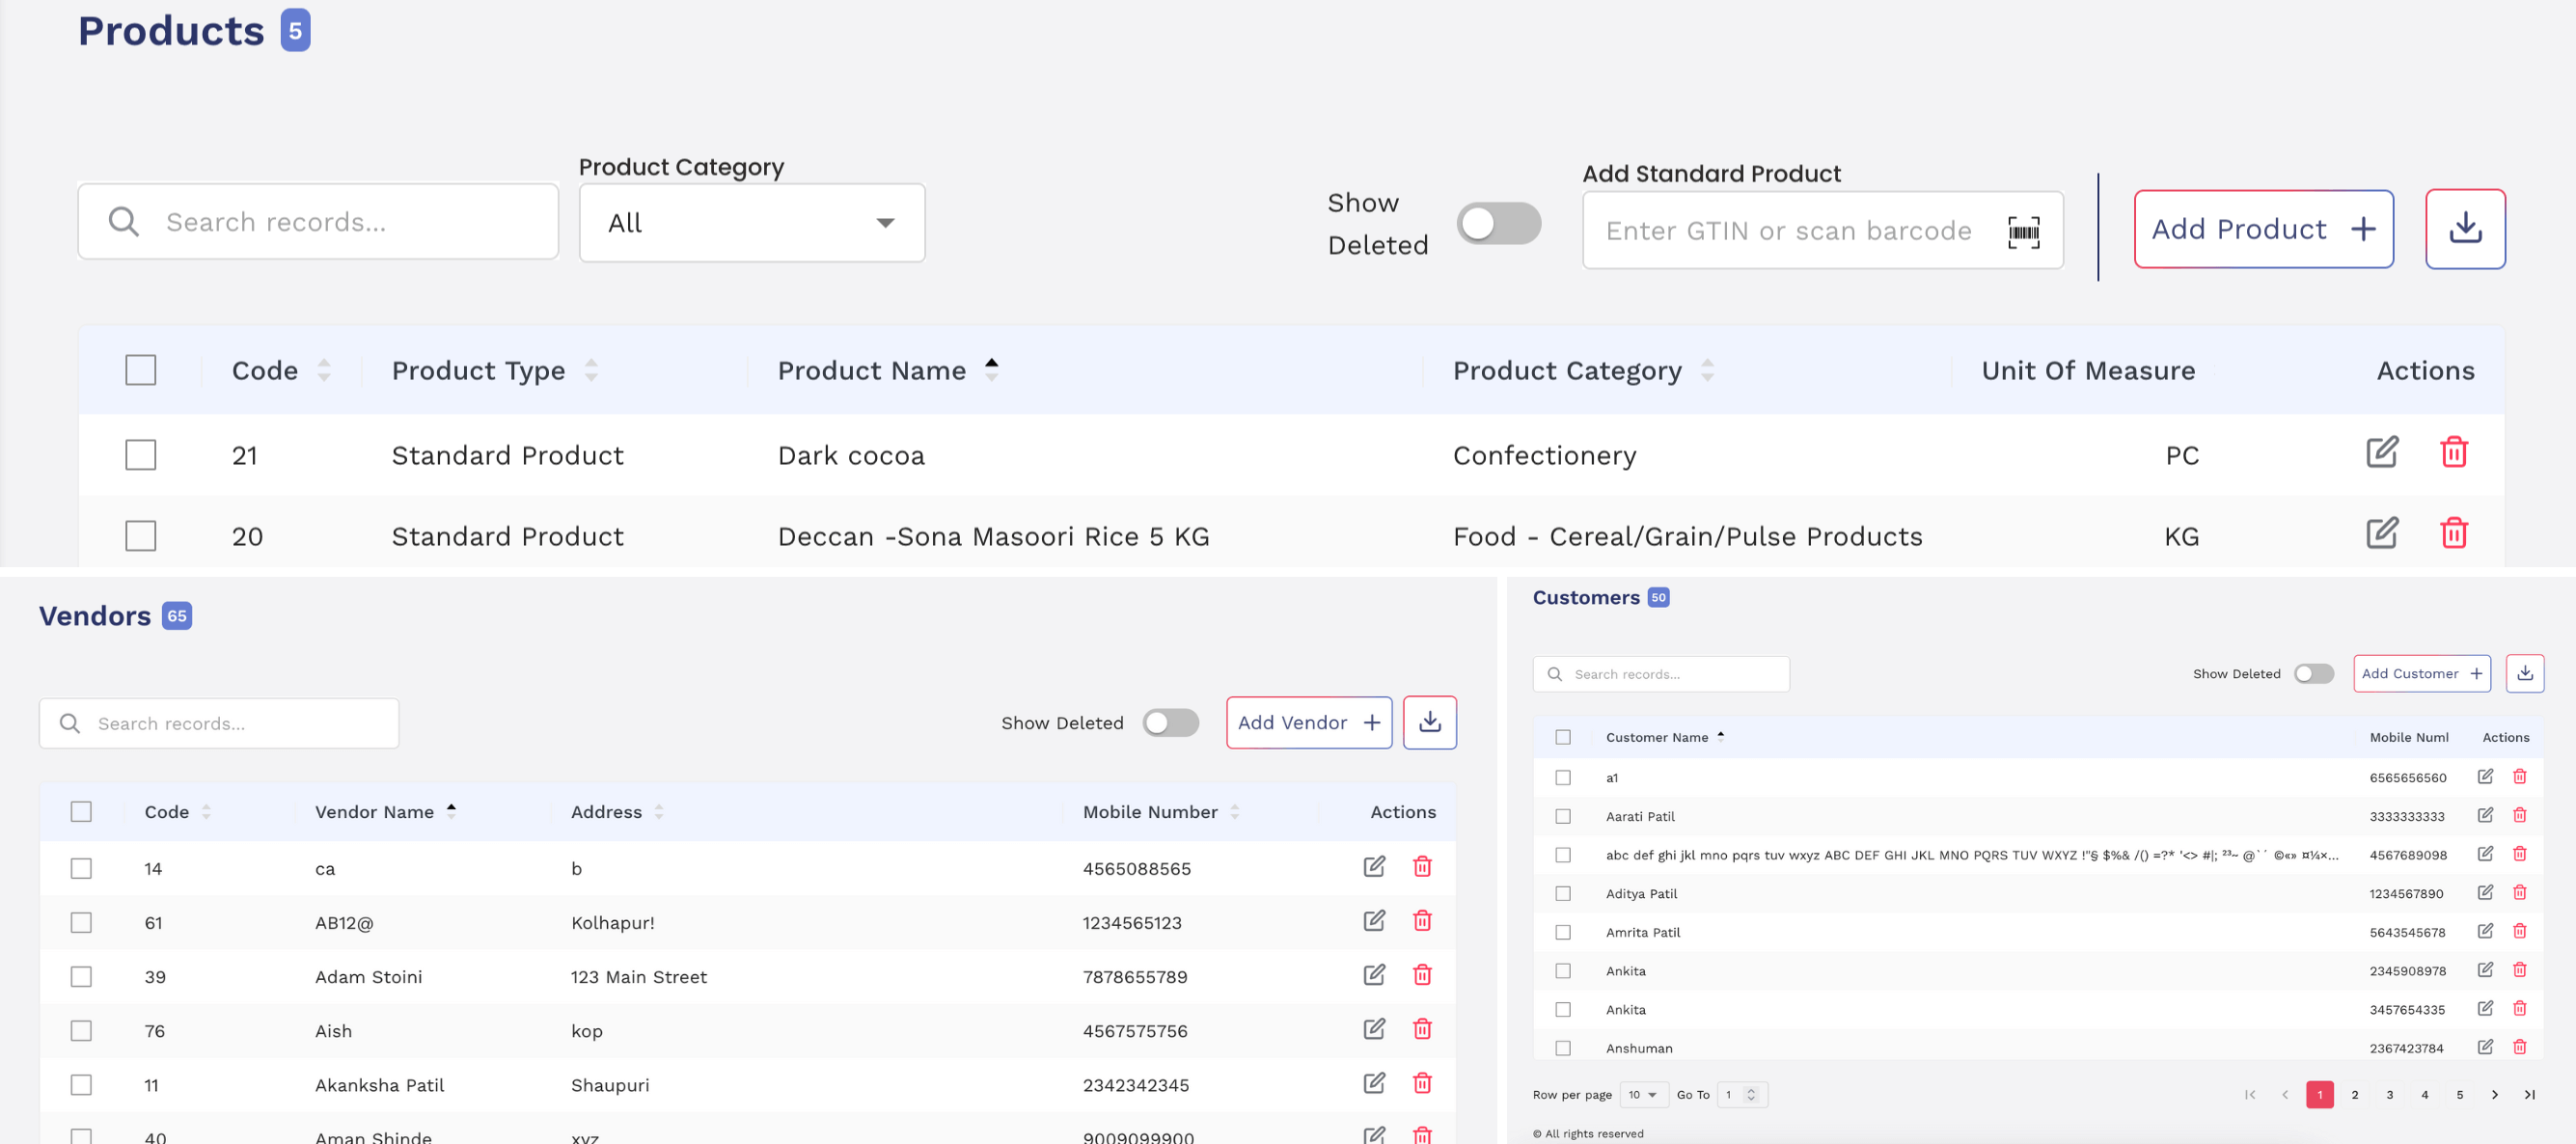Screen dimensions: 2576x1144
Task: Edit vendor AB12@
Action: point(1374,920)
